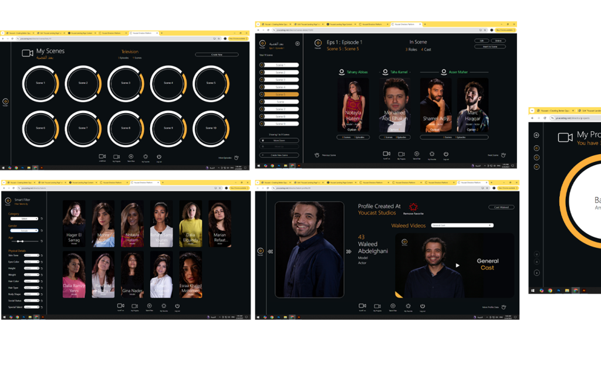Adjust the Age range slider in Smart Filter
Viewport: 601px width, 365px height.
[x=21, y=241]
